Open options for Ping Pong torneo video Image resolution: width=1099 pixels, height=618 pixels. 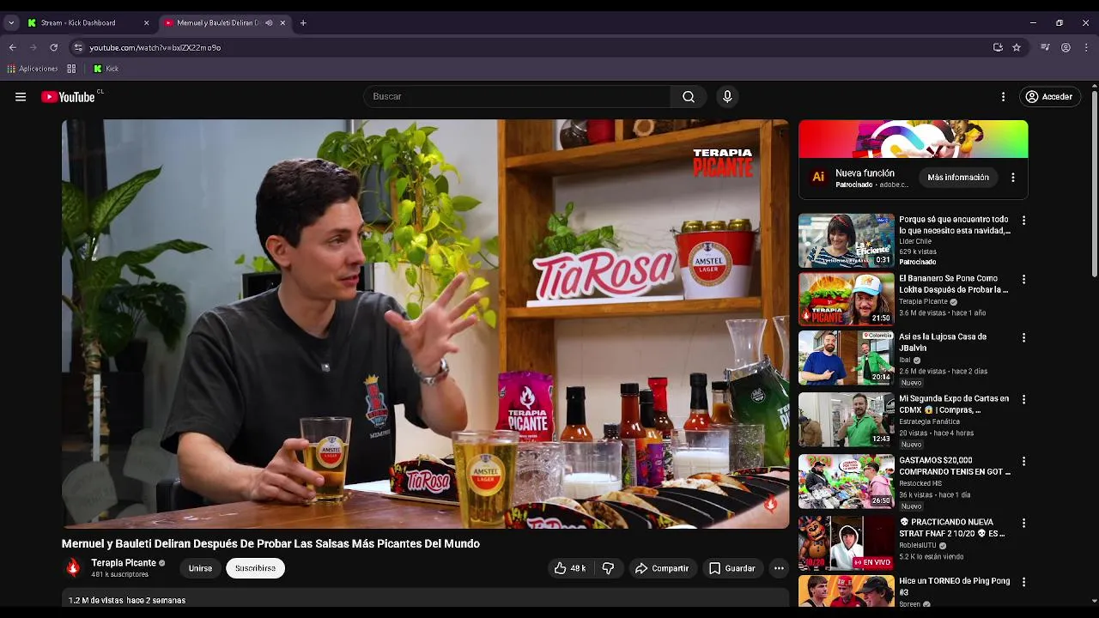(1023, 582)
